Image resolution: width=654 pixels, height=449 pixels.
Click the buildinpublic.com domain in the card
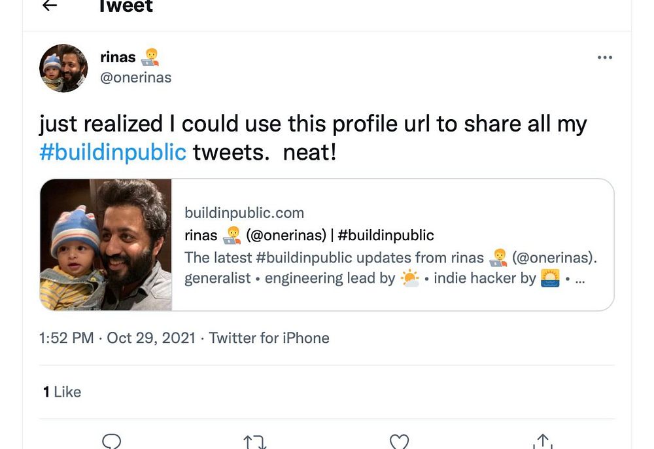point(244,213)
